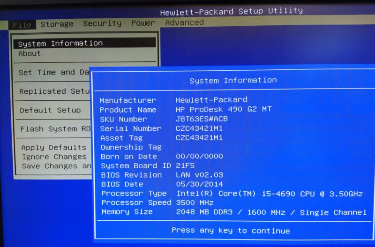
Task: Click the System Board ID label
Action: click(136, 166)
